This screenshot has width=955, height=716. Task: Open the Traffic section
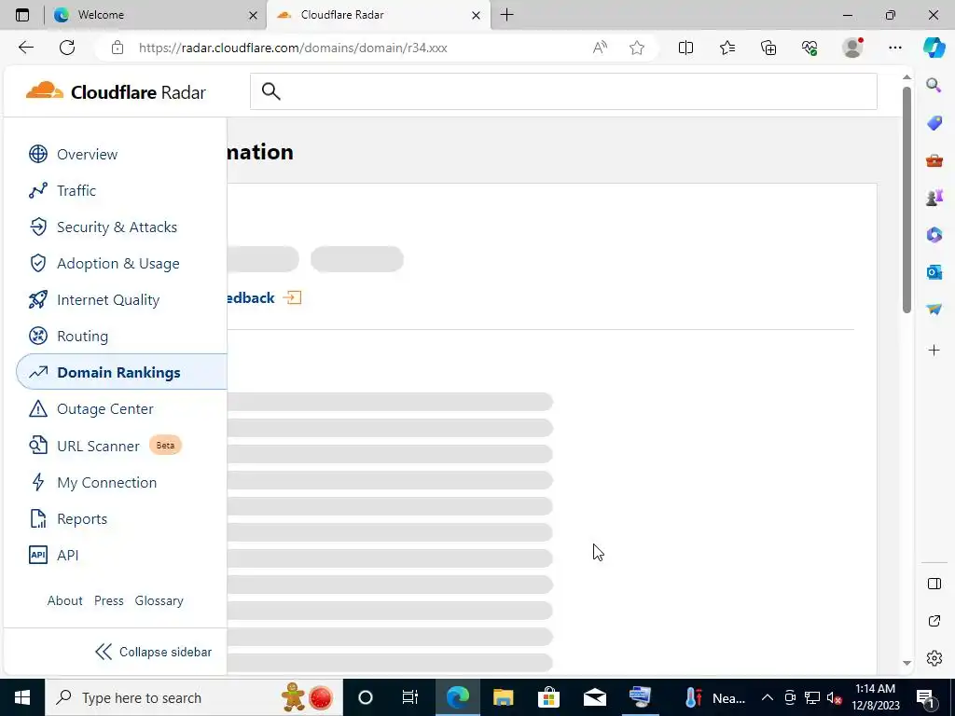pos(76,190)
